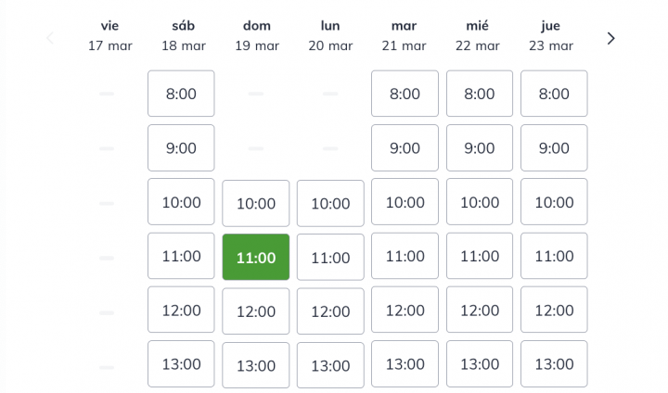Select 13:00 on Saturday 18 mar
This screenshot has height=393, width=668.
(181, 364)
